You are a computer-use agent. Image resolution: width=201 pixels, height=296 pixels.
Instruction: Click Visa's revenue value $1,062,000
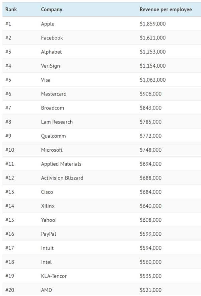[x=152, y=80]
